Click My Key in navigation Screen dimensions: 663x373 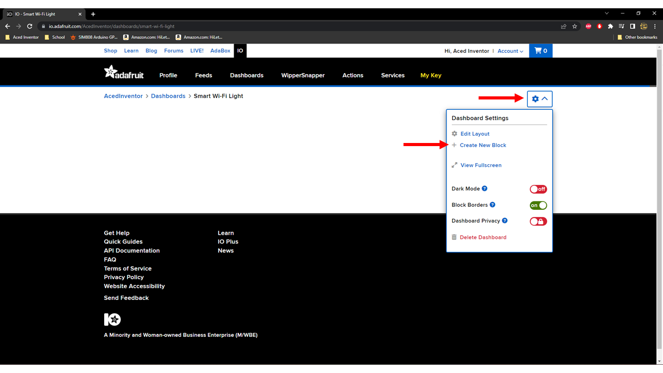(431, 75)
